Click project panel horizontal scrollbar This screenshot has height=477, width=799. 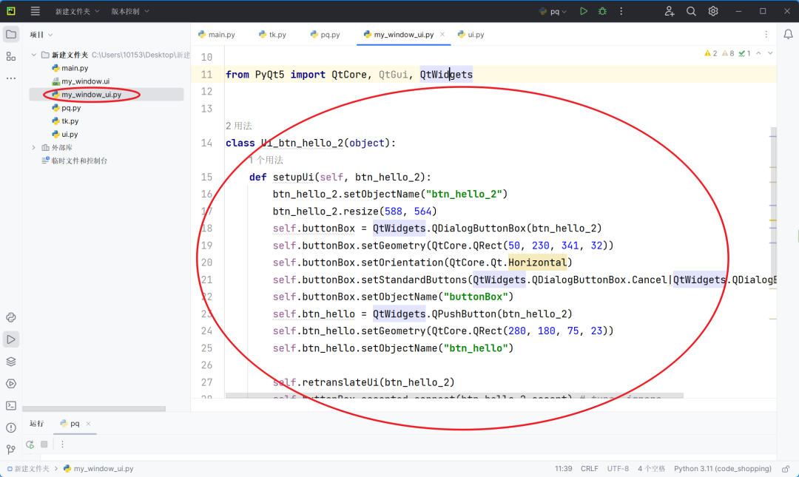pyautogui.click(x=94, y=409)
